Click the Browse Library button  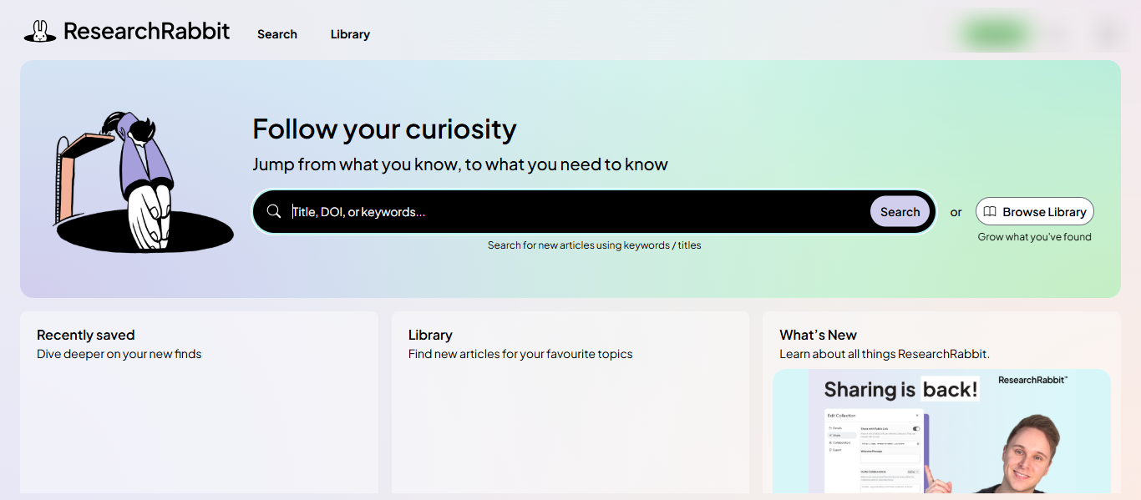1034,211
